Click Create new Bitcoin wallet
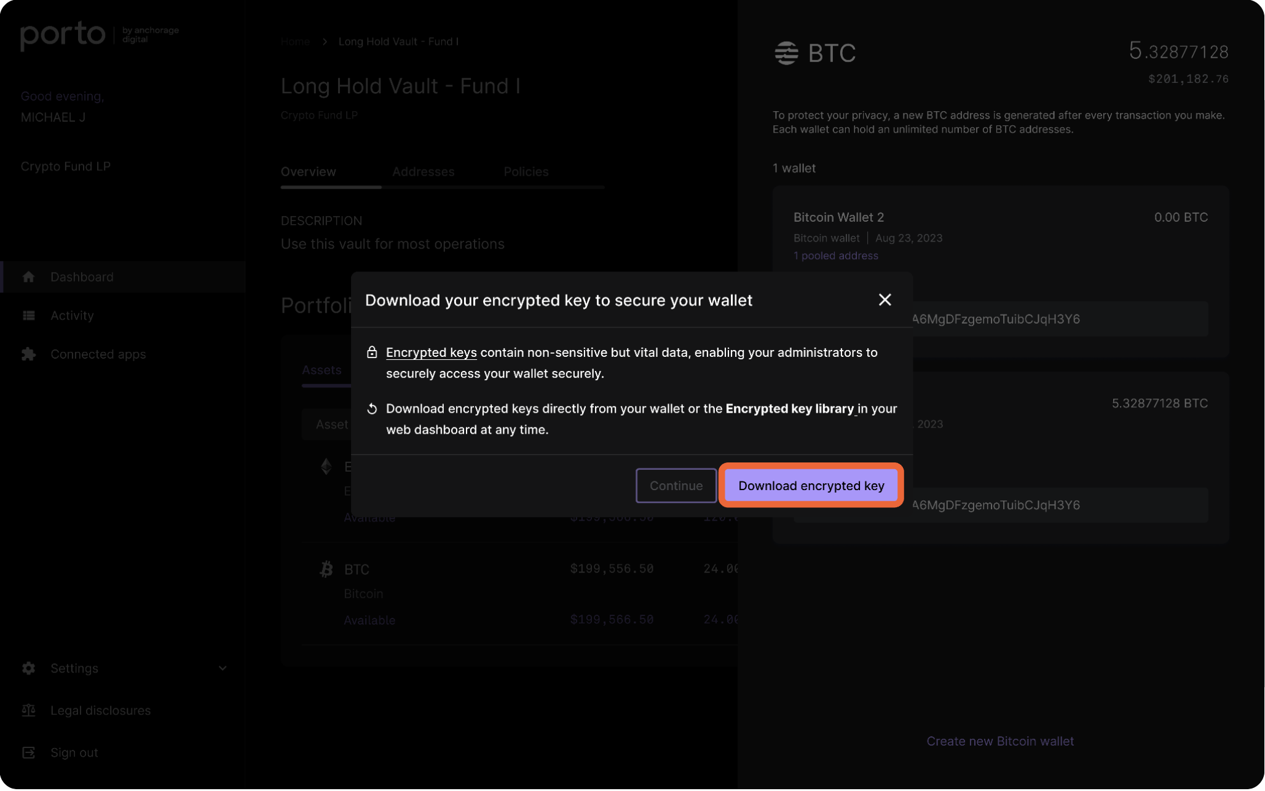The height and width of the screenshot is (791, 1265). [1001, 742]
